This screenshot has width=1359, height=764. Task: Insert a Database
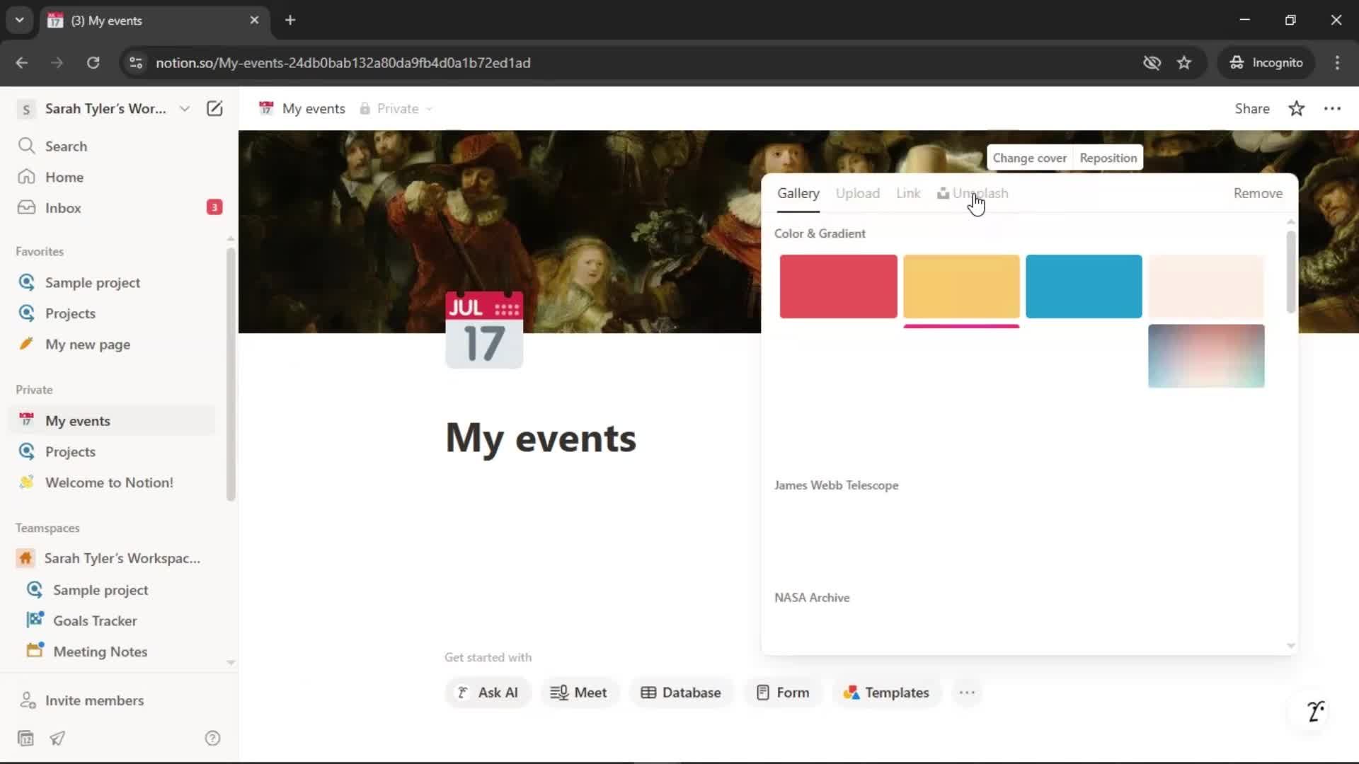point(680,693)
